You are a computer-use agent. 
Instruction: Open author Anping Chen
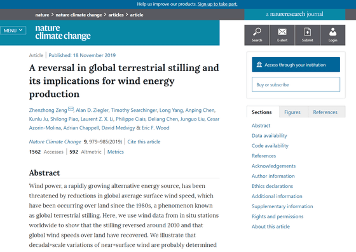pyautogui.click(x=200, y=110)
